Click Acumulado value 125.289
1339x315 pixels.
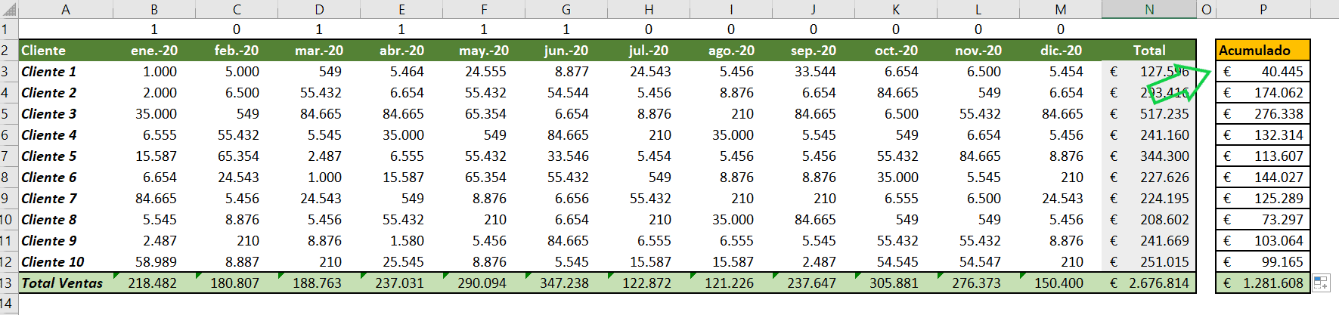click(1263, 199)
